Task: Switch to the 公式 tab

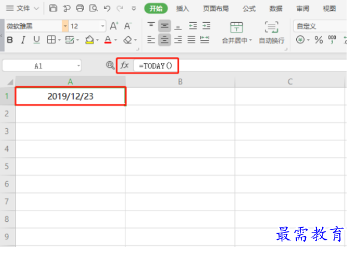Action: point(249,8)
